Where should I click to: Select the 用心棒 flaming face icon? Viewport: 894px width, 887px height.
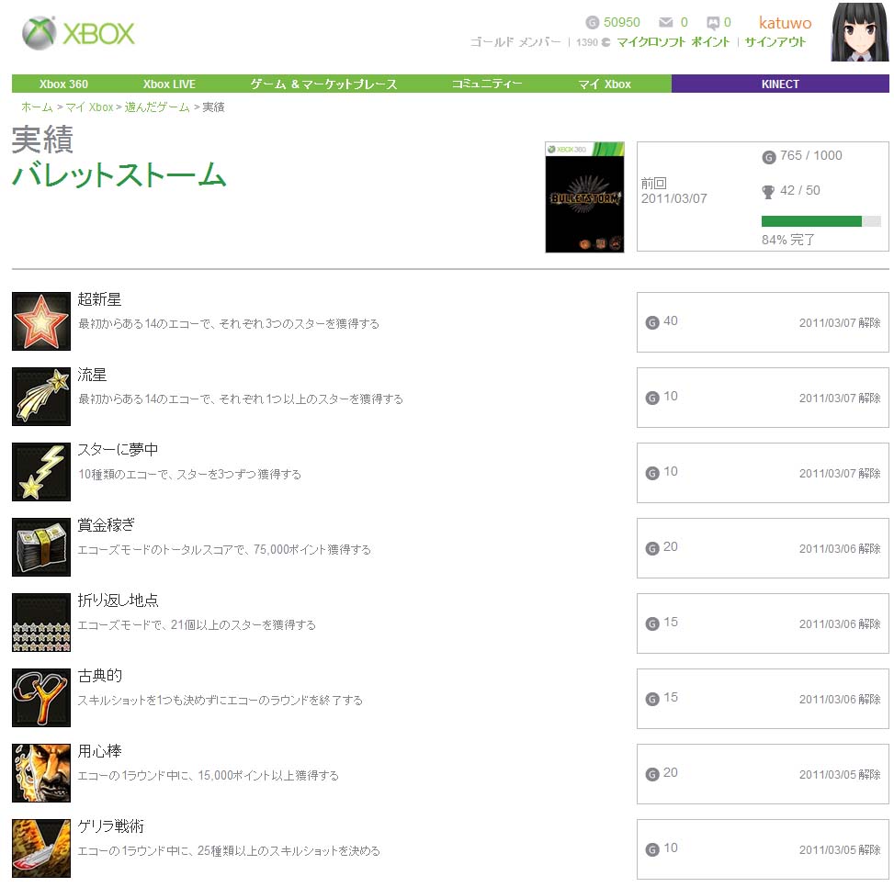click(41, 773)
